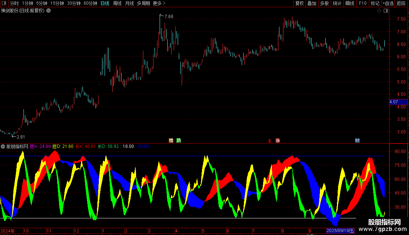Screen dimensions: 409x235
Task: Activate the 画线 drawing tools
Action: point(350,3)
